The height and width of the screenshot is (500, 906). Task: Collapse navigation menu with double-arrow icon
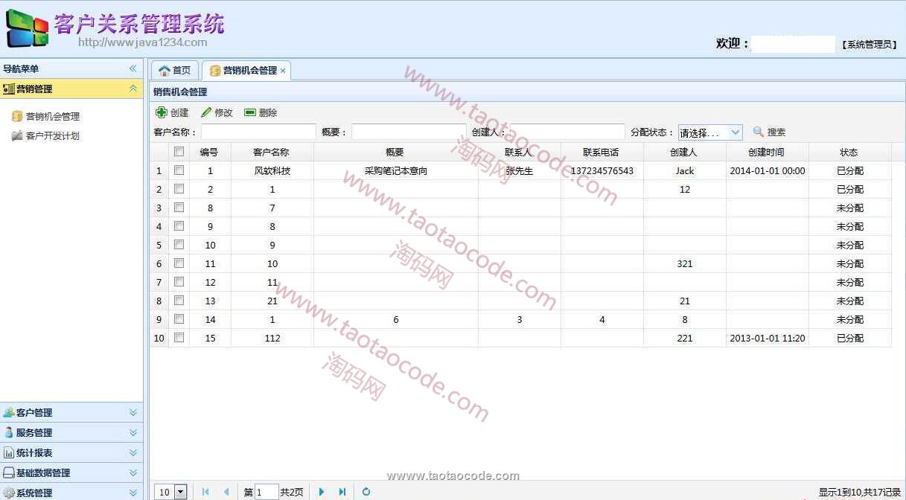point(133,68)
